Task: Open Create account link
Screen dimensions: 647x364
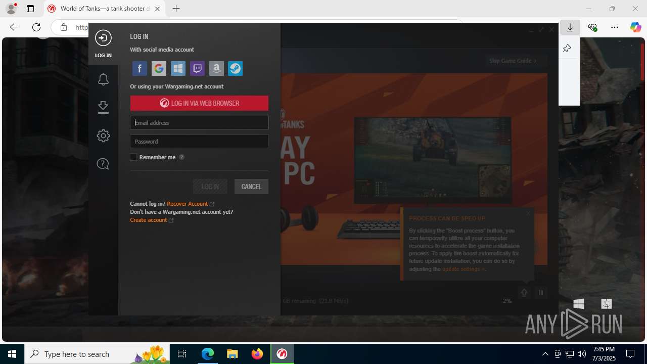Action: 149,220
